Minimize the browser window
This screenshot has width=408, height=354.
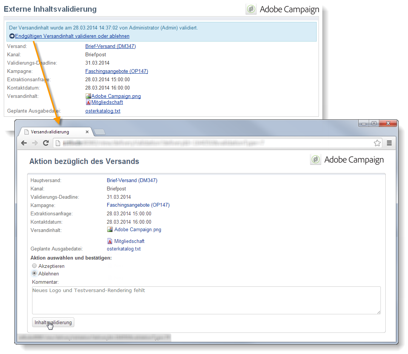pyautogui.click(x=364, y=124)
